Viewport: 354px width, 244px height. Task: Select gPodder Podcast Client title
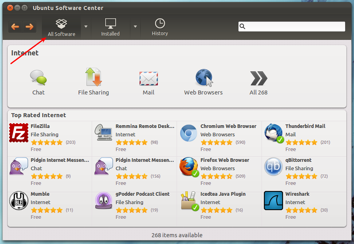pos(142,194)
